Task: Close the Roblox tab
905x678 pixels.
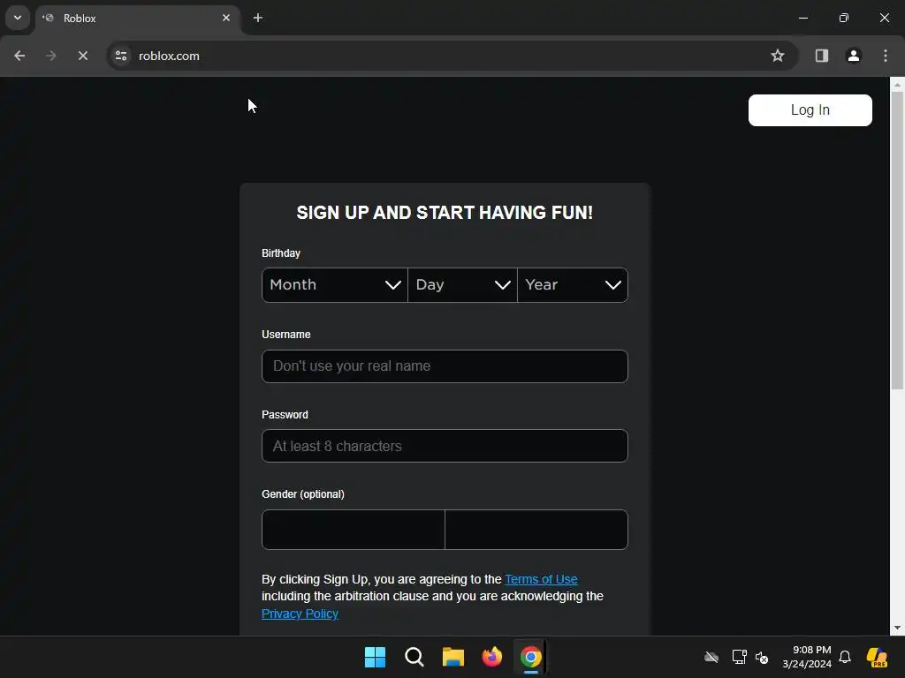Action: tap(226, 18)
